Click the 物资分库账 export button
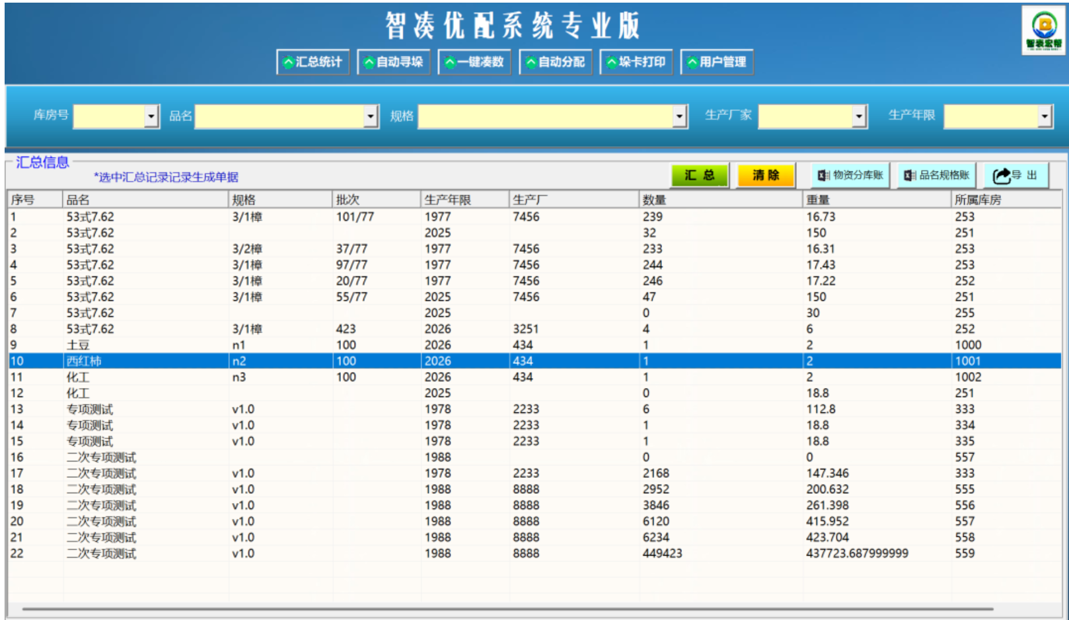 coord(850,175)
